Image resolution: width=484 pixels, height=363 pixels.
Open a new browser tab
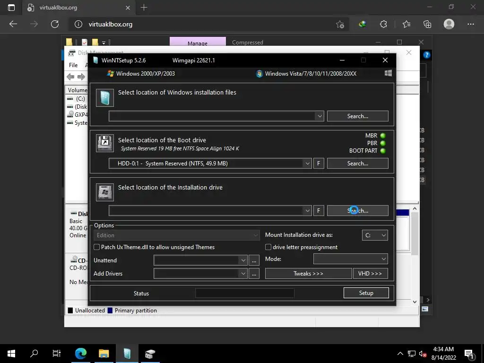coord(144,8)
